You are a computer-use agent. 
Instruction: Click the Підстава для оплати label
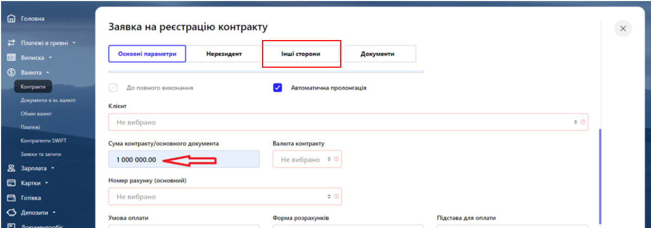(x=466, y=218)
